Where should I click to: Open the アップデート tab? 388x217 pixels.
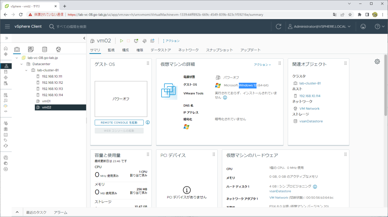click(251, 50)
